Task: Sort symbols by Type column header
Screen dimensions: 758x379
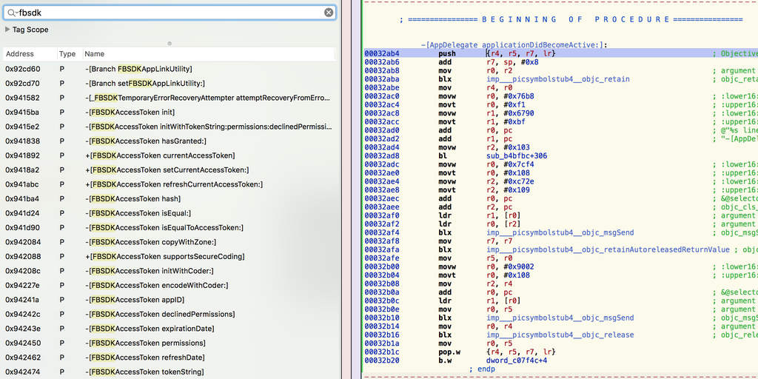Action: point(67,54)
